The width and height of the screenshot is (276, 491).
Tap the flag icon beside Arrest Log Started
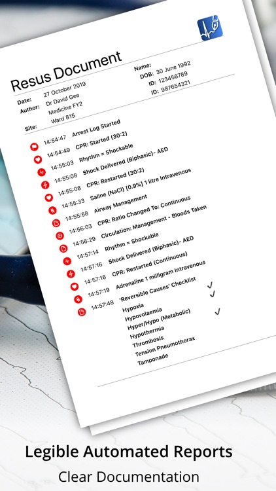tap(34, 147)
